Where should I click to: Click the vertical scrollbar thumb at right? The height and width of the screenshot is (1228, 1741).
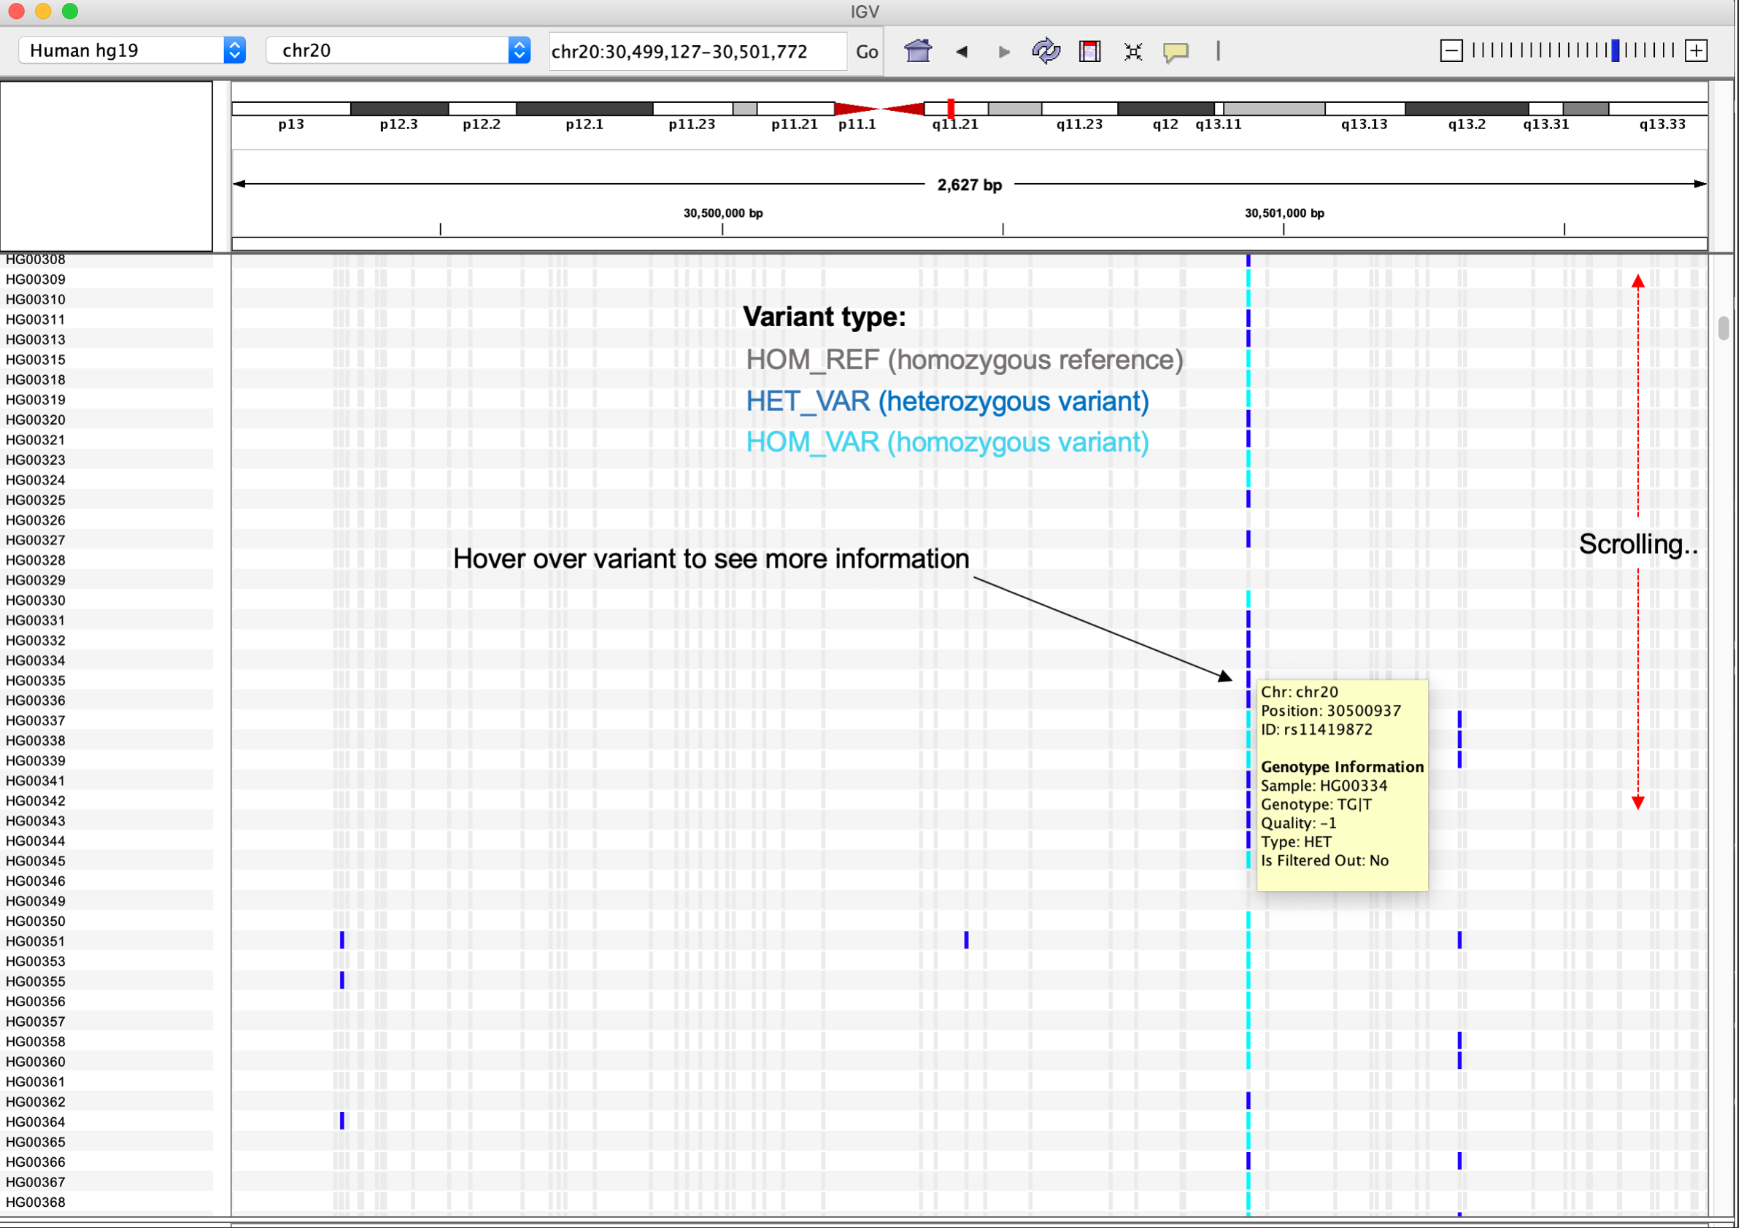coord(1723,328)
